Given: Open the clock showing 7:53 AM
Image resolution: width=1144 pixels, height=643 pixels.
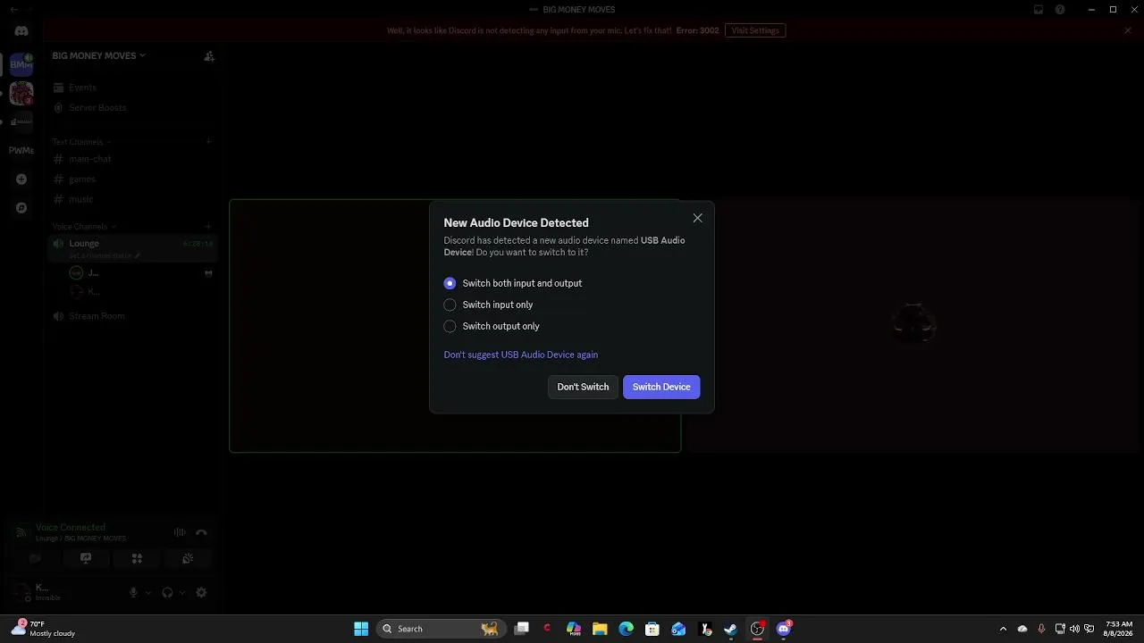Looking at the screenshot, I should [1118, 629].
